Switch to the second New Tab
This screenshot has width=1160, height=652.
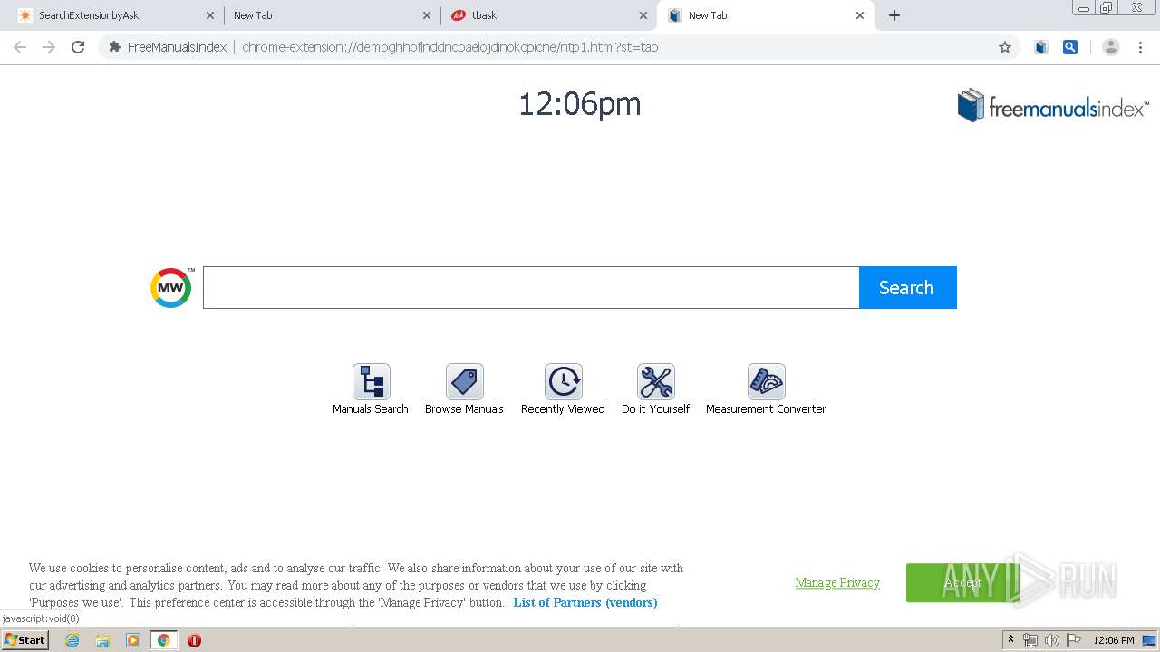[332, 15]
